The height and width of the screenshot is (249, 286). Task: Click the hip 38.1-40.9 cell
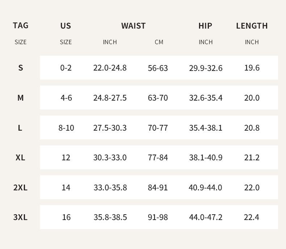[x=206, y=157]
